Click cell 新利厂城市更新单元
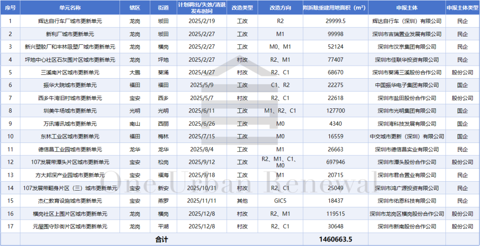 70,34
